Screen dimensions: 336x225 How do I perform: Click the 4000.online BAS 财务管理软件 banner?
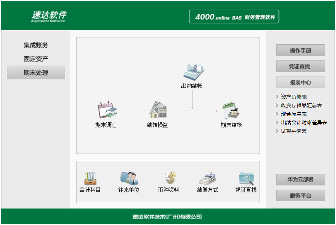click(234, 16)
